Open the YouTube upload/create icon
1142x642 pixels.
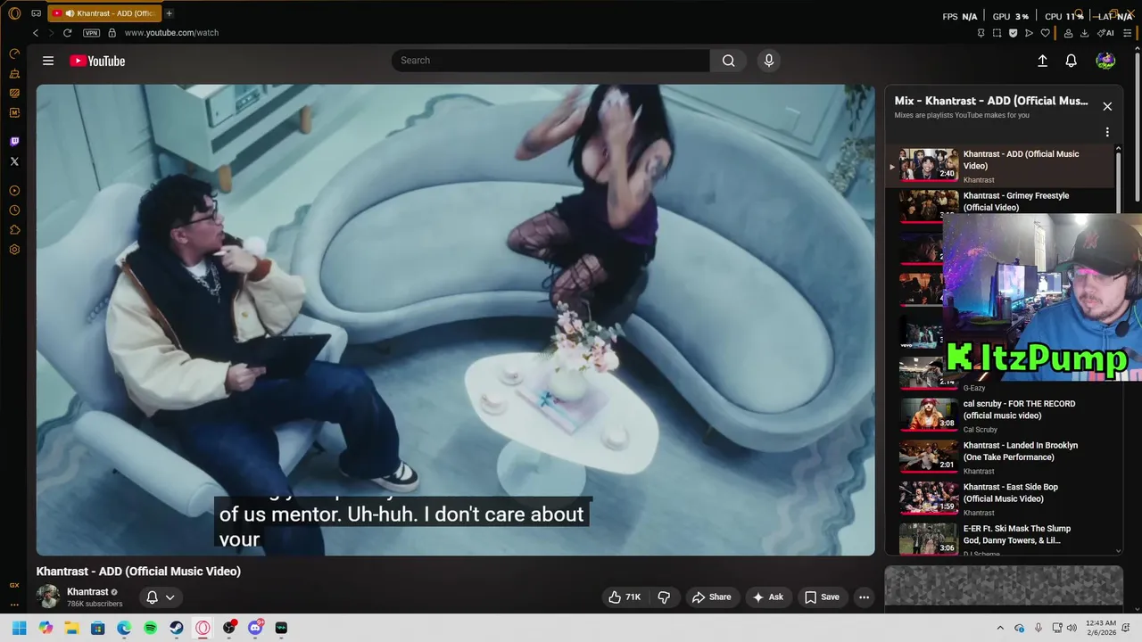[x=1042, y=61]
